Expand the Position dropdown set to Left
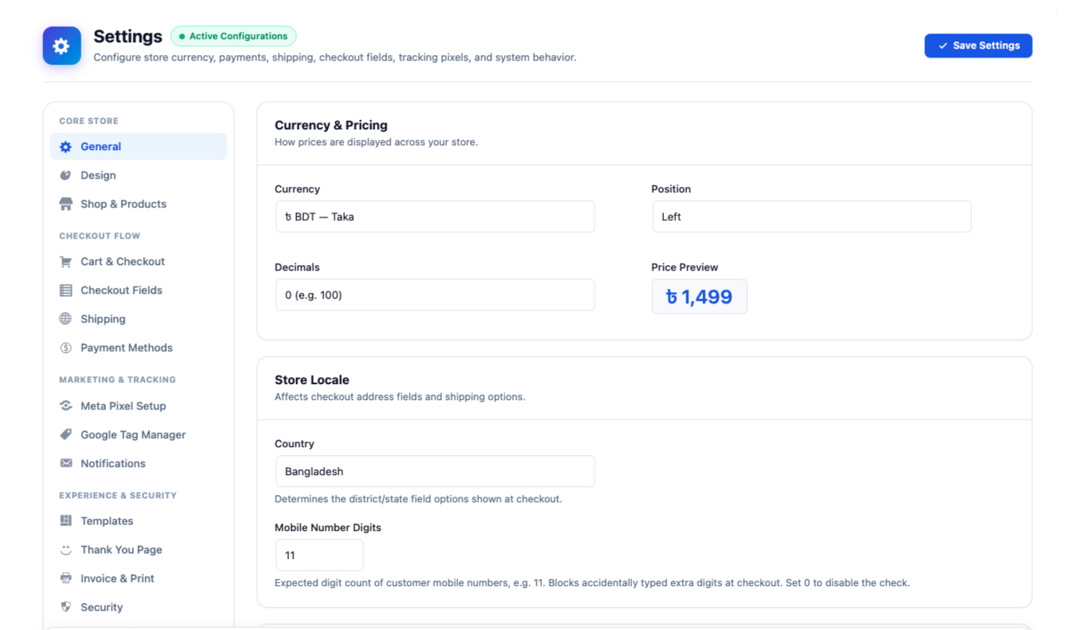 [812, 216]
